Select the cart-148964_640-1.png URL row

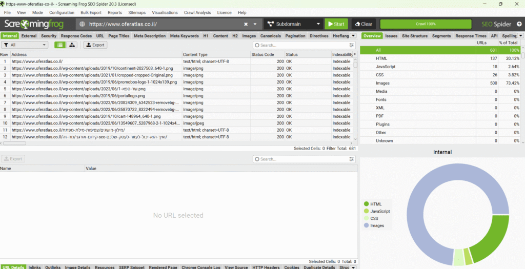176,116
